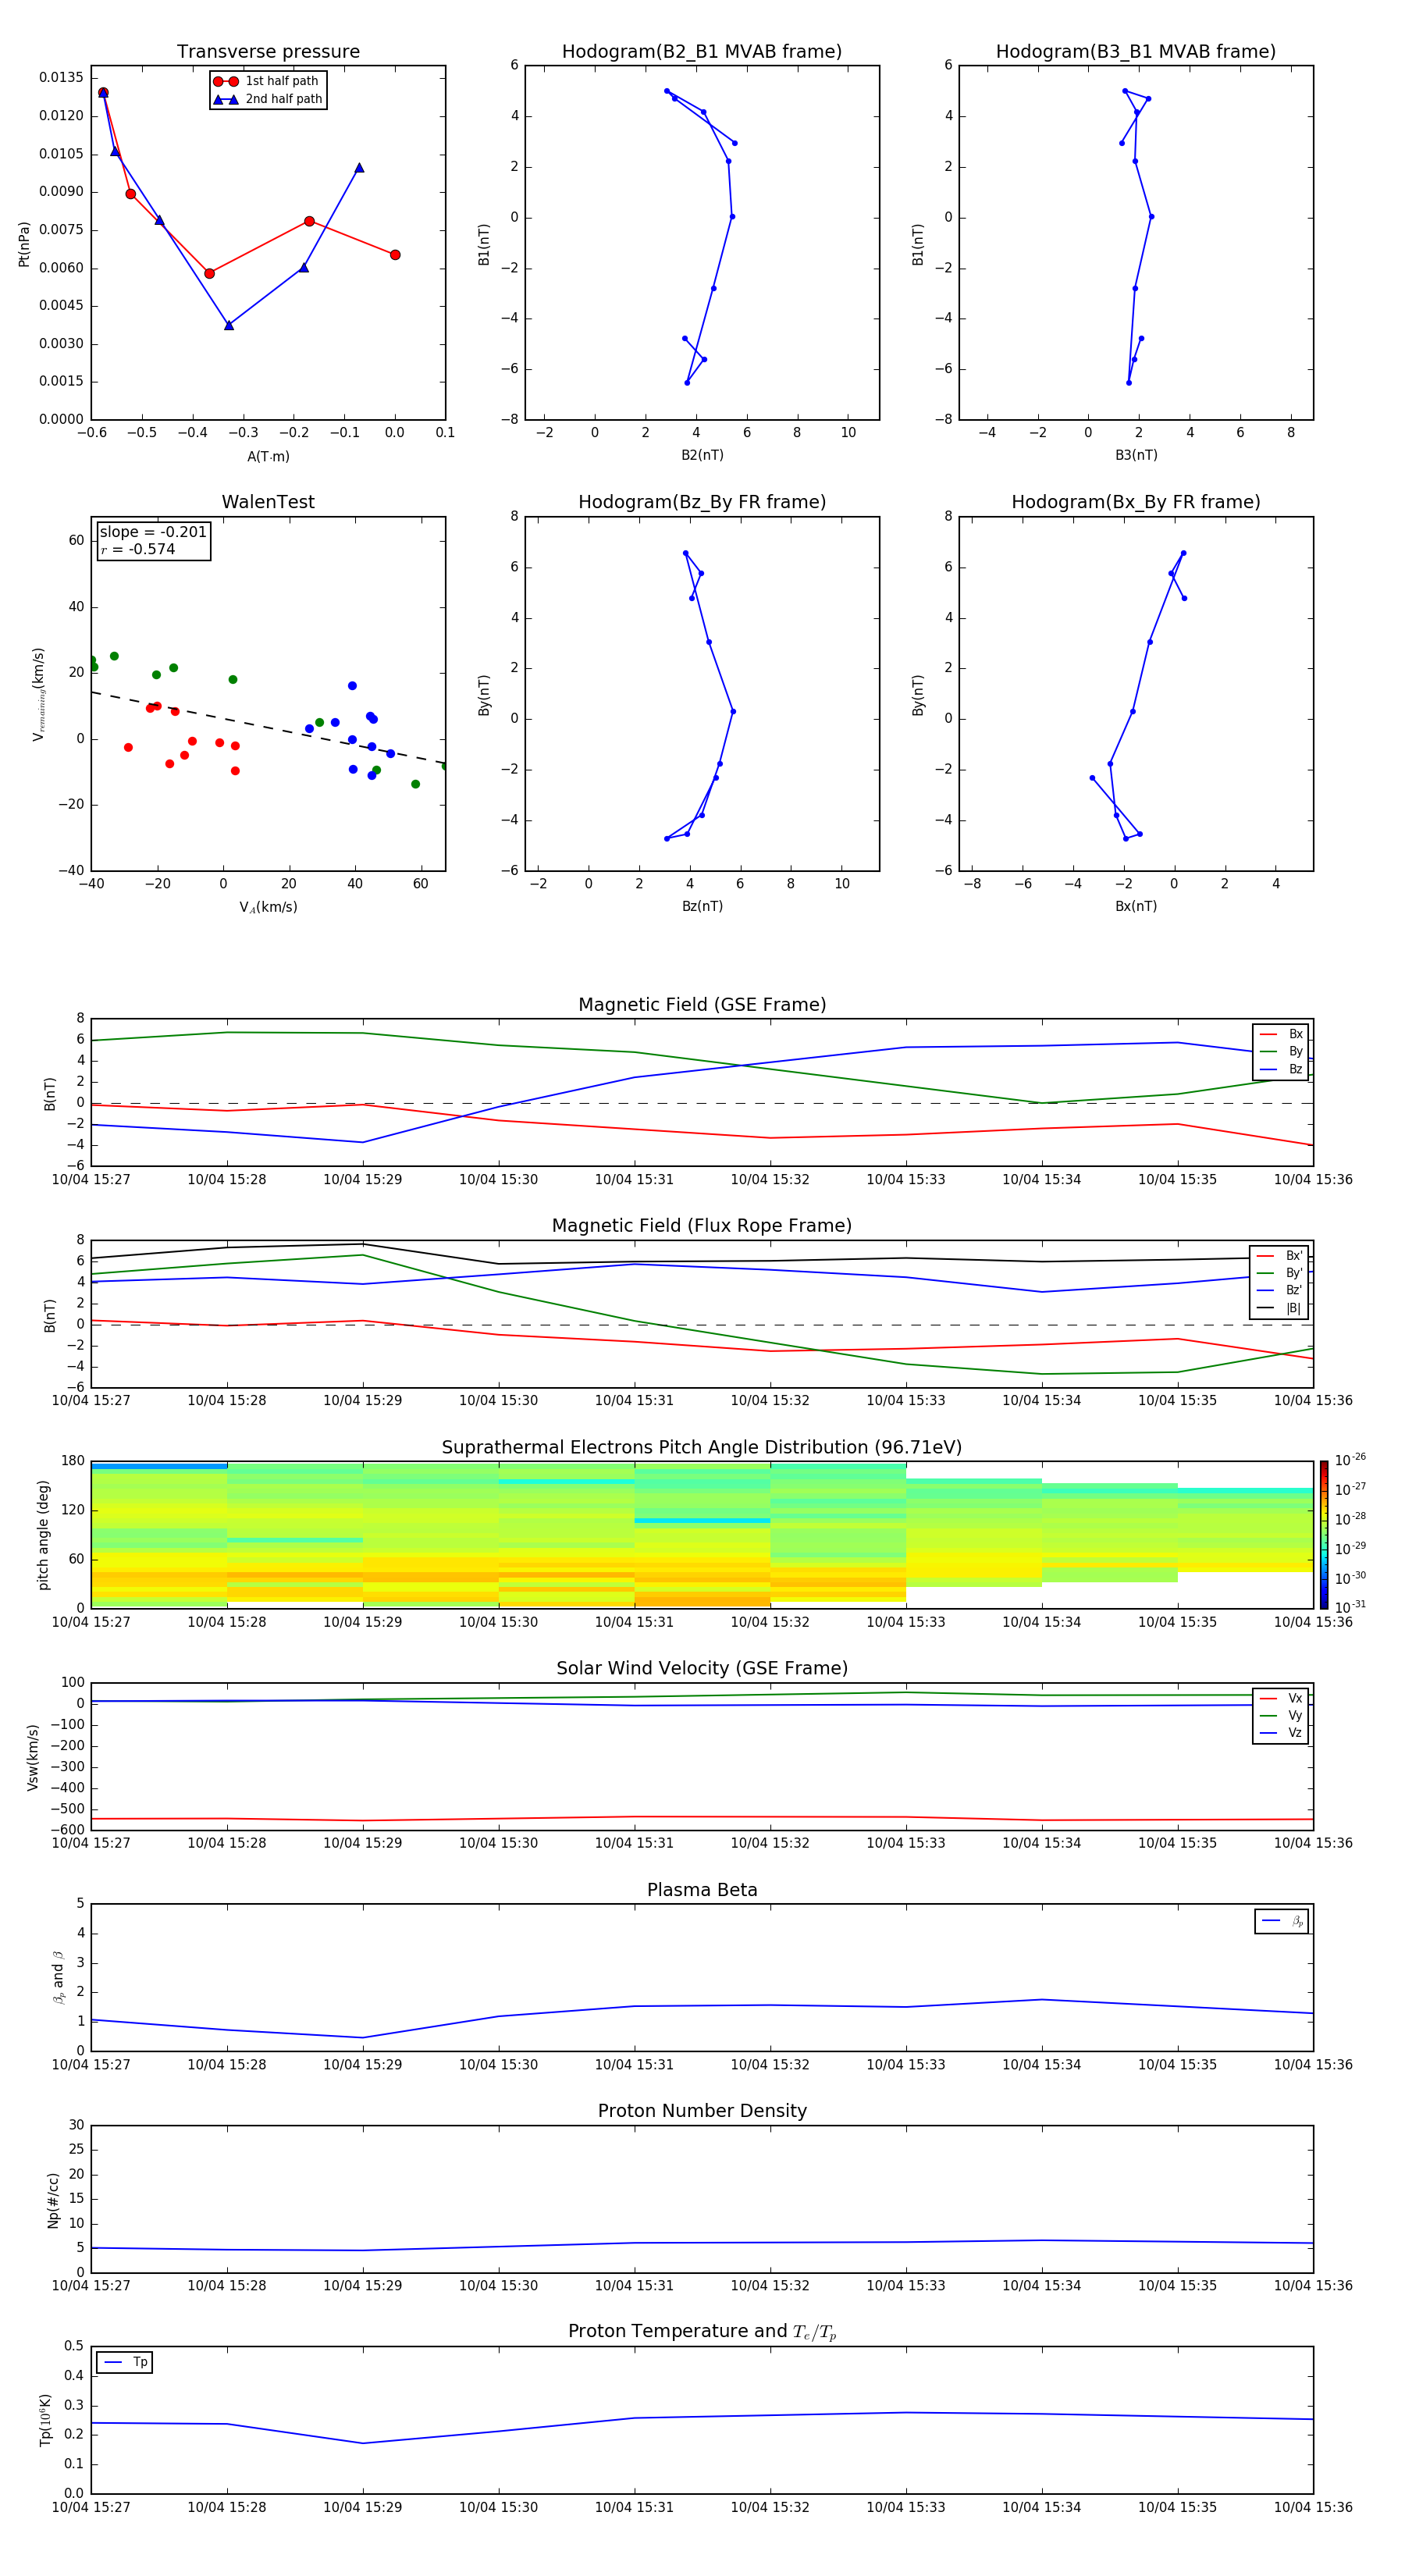The image size is (1405, 2576).
Task: Click the "βp and β" y-axis label
Action: (x=59, y=1977)
